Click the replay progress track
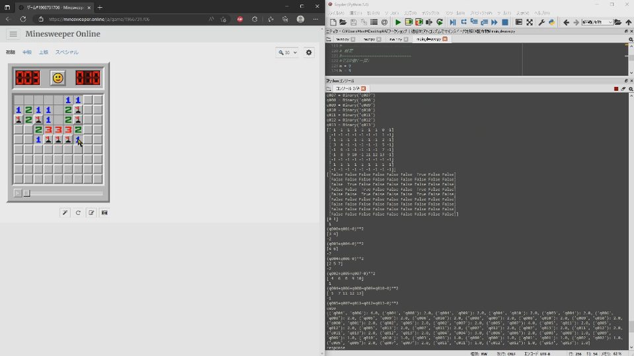Image resolution: width=634 pixels, height=356 pixels. click(x=63, y=193)
